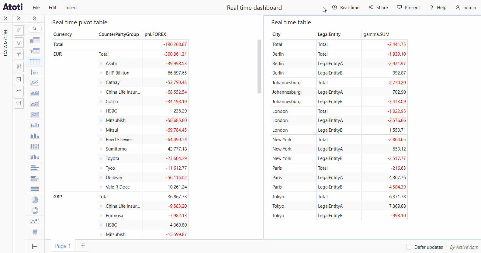Screen dimensions: 481x253
Task: Toggle the Defer updates checkbox
Action: coord(409,247)
